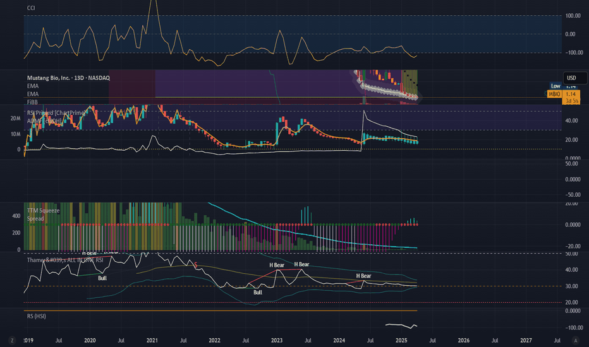Select the Spread indicator legend

click(35, 219)
